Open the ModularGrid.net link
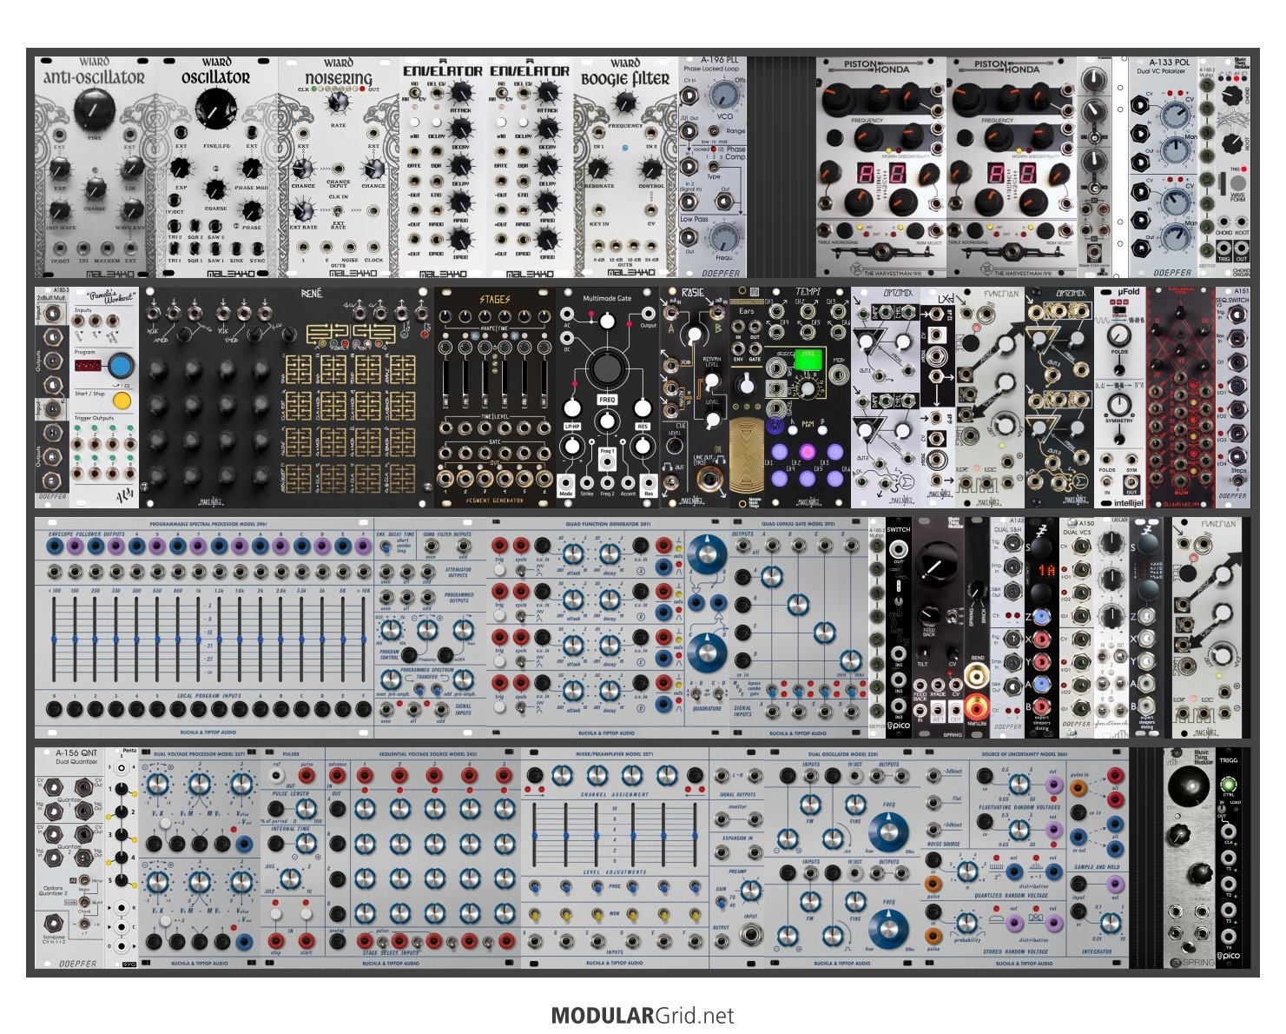 pyautogui.click(x=643, y=1016)
